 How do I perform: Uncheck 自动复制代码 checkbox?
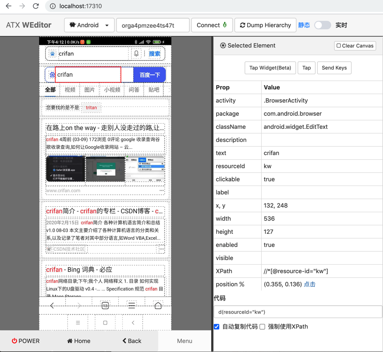pos(216,327)
